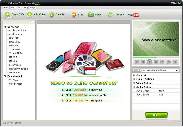The width and height of the screenshot is (183, 127).
Task: Open YouTube under Downloaded
Action: click(x=14, y=80)
